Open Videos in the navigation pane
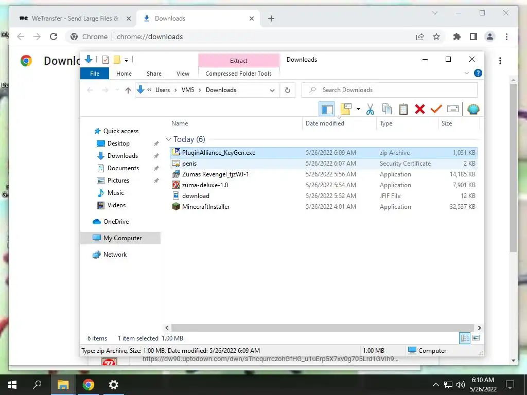Image resolution: width=527 pixels, height=395 pixels. [x=116, y=205]
